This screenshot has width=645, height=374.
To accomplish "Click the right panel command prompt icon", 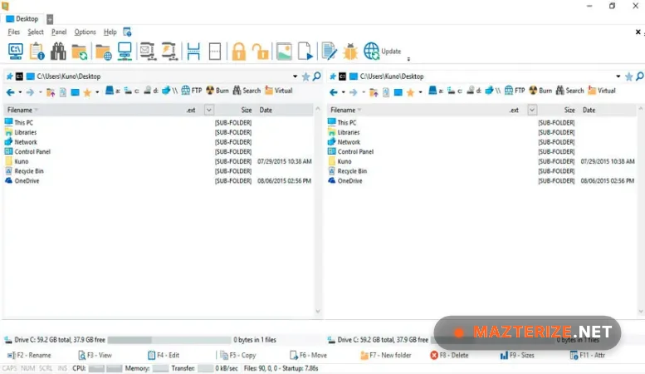I will pos(342,76).
